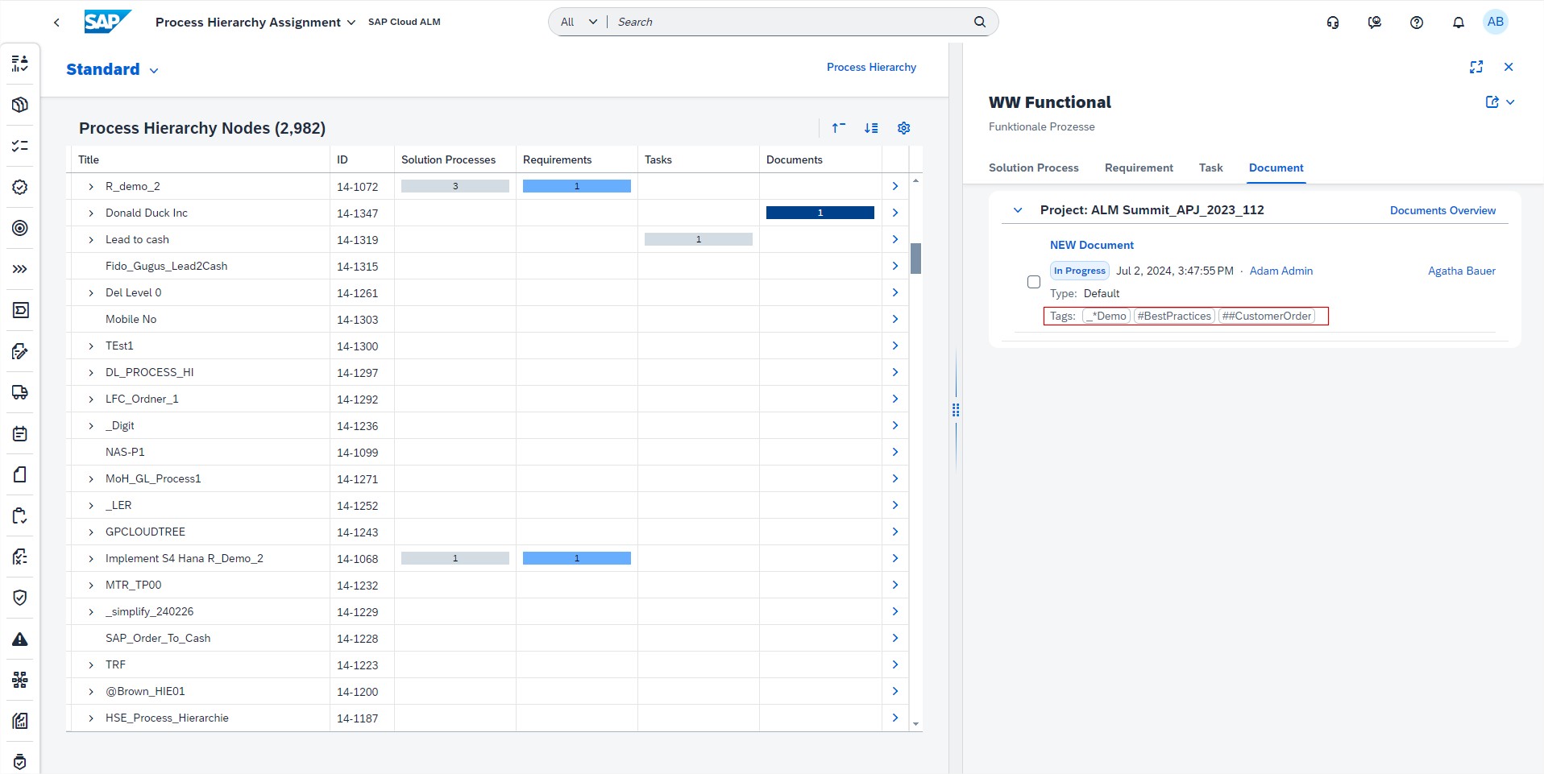The width and height of the screenshot is (1544, 774).
Task: Click the sort nodes icon
Action: (871, 128)
